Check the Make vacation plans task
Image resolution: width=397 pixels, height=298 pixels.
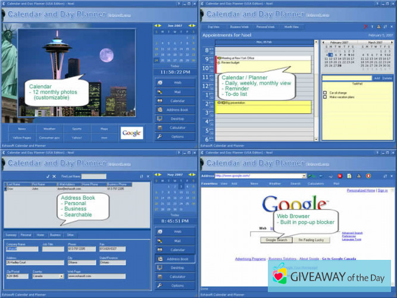325,97
